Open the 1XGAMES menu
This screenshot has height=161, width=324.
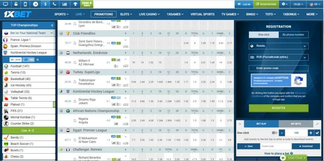[x=175, y=14]
